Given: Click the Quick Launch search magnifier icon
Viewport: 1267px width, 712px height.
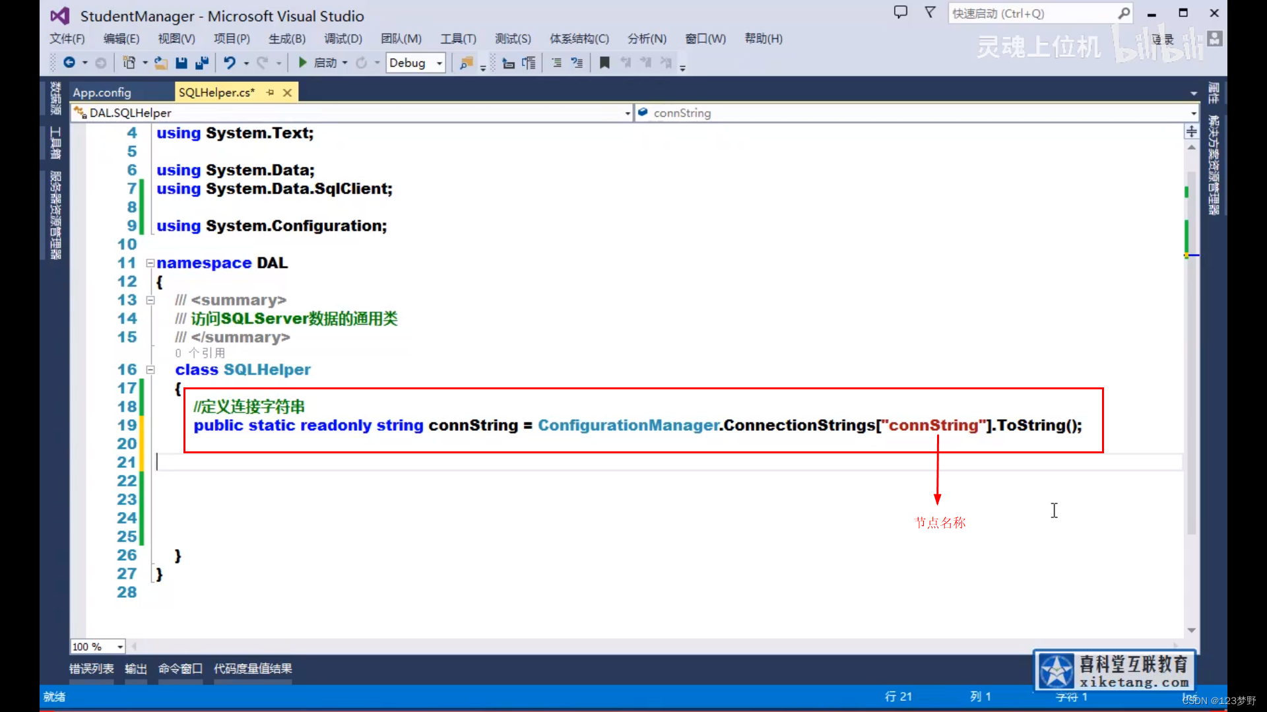Looking at the screenshot, I should coord(1123,13).
